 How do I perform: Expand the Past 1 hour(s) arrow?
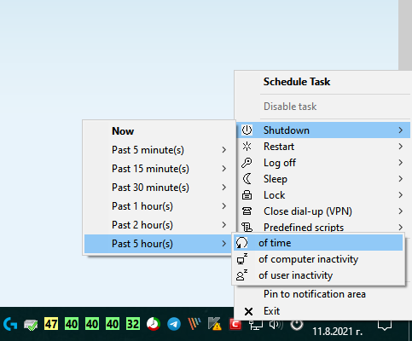tap(224, 206)
